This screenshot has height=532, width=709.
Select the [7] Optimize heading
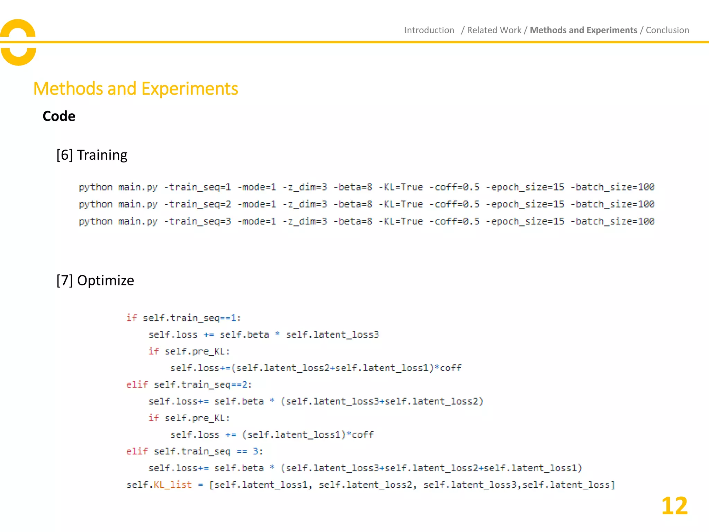[x=95, y=280]
